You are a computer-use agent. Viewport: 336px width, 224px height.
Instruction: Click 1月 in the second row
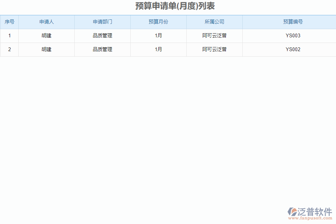pyautogui.click(x=158, y=49)
